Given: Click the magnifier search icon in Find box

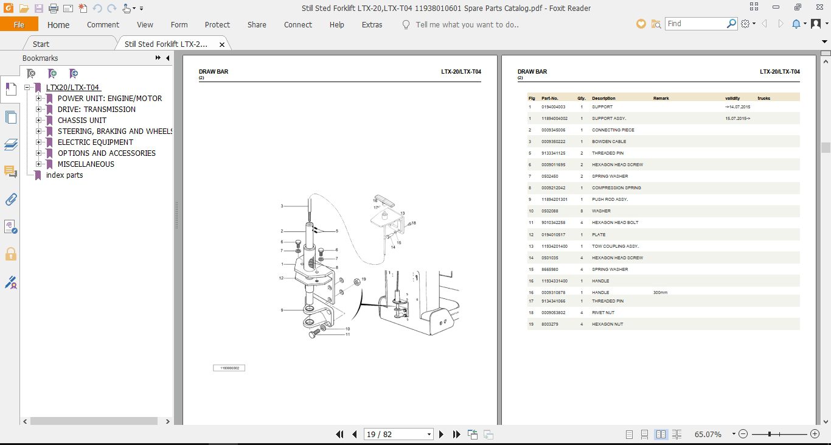Looking at the screenshot, I should [732, 24].
